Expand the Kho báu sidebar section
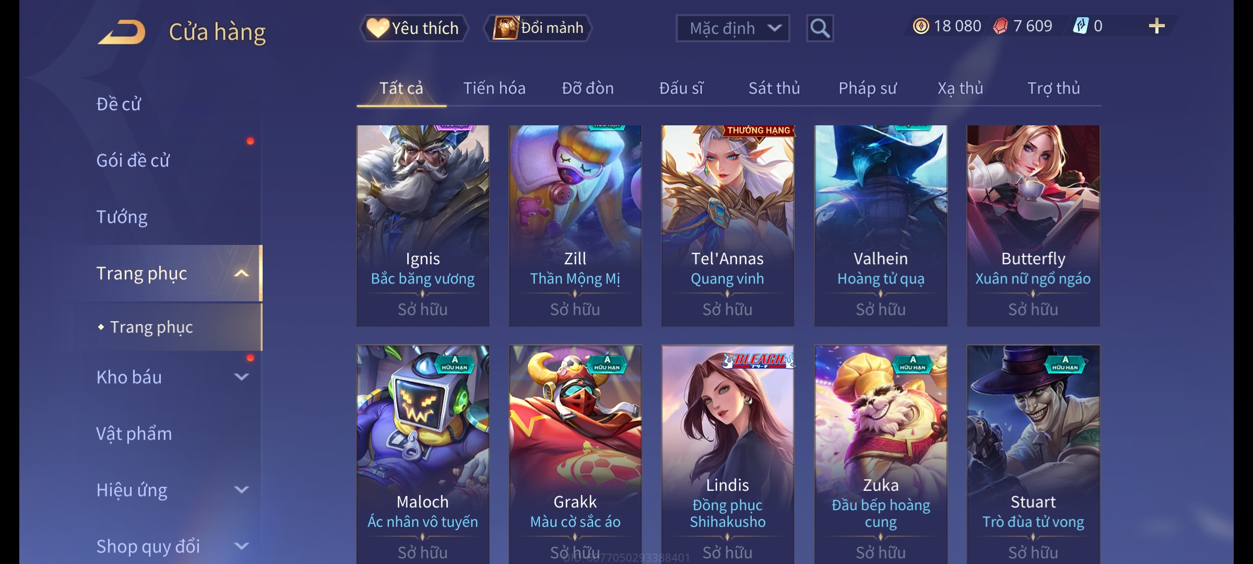 [x=241, y=377]
